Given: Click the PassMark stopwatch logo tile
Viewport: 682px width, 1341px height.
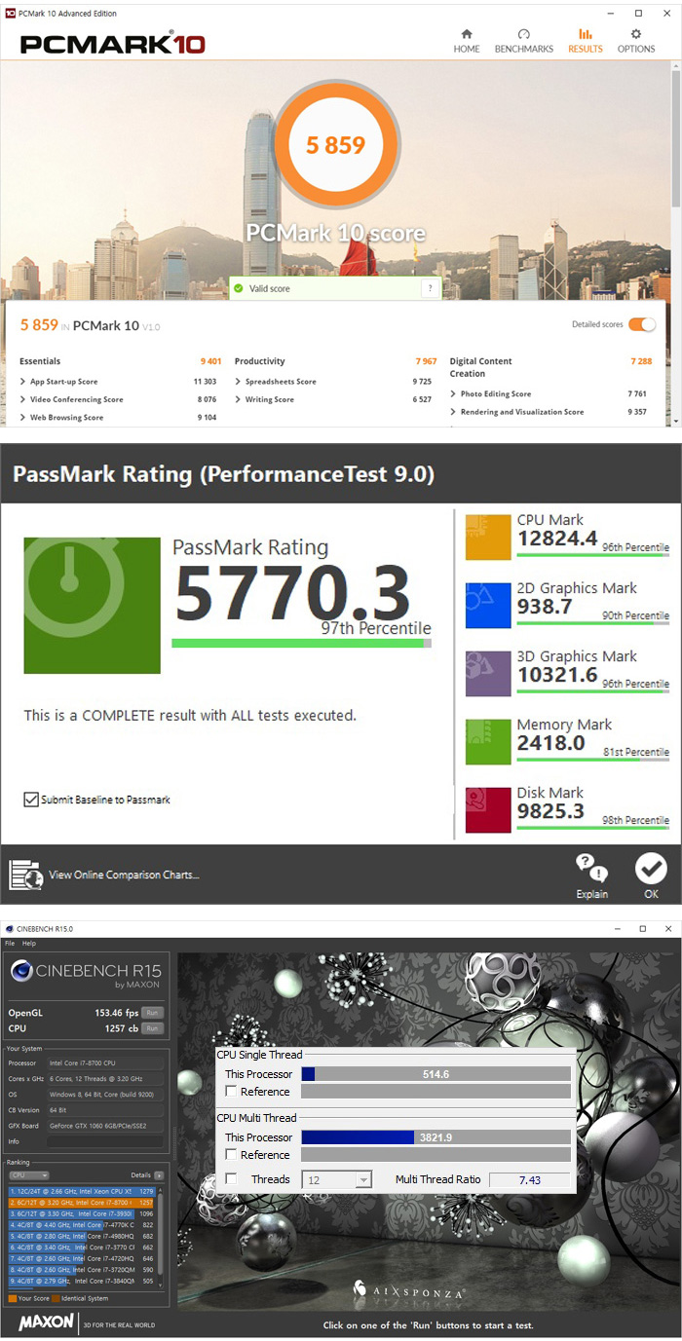Looking at the screenshot, I should click(x=93, y=606).
